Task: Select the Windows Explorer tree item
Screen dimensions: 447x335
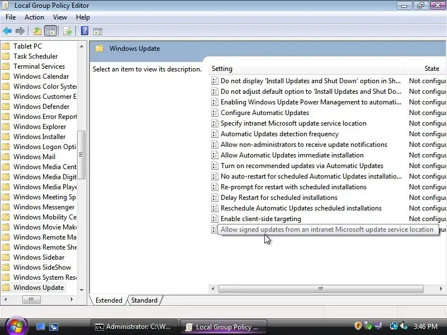Action: click(x=40, y=127)
